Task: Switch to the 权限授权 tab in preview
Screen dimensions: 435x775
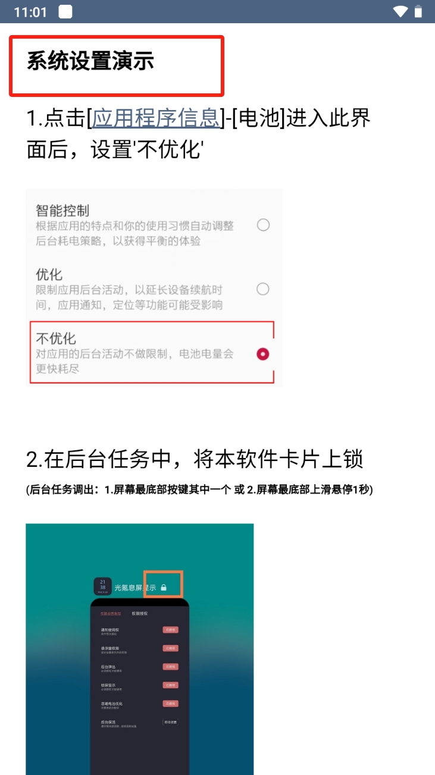Action: click(140, 613)
